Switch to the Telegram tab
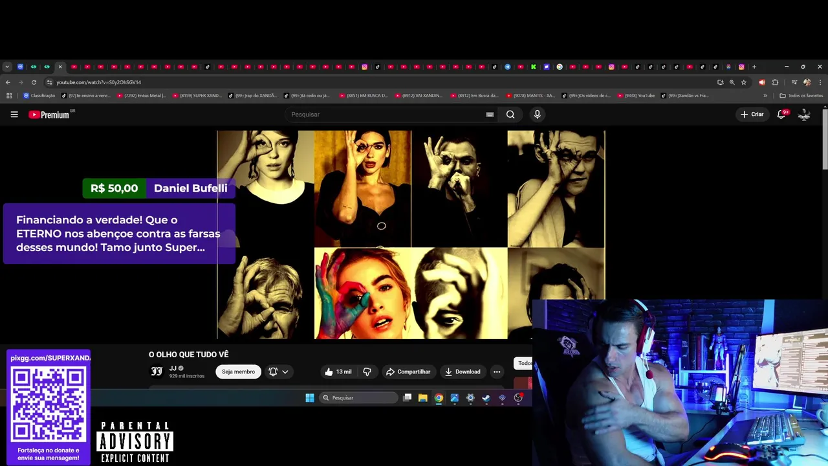The image size is (828, 466). click(x=507, y=67)
